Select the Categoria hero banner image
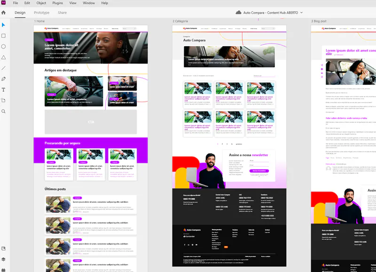The height and width of the screenshot is (272, 376). click(x=229, y=56)
